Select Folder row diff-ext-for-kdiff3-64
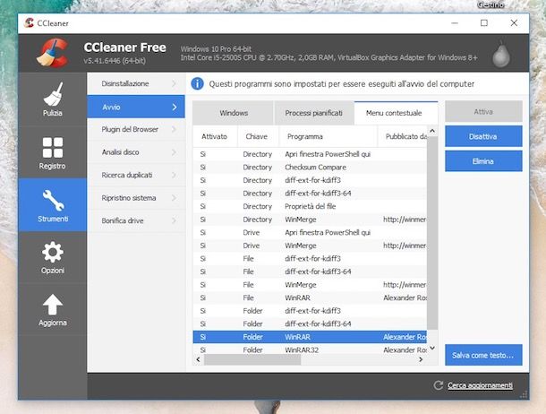Screen dimensions: 546x414 [x=310, y=324]
